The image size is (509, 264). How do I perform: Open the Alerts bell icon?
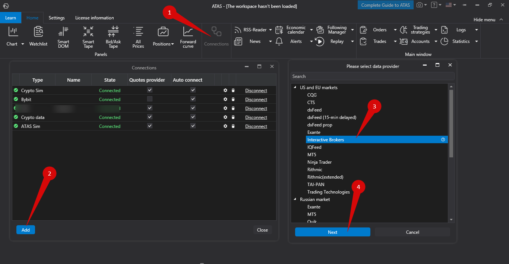coord(279,41)
